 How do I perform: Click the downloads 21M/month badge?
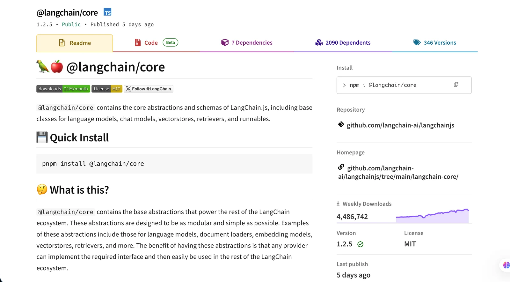63,89
